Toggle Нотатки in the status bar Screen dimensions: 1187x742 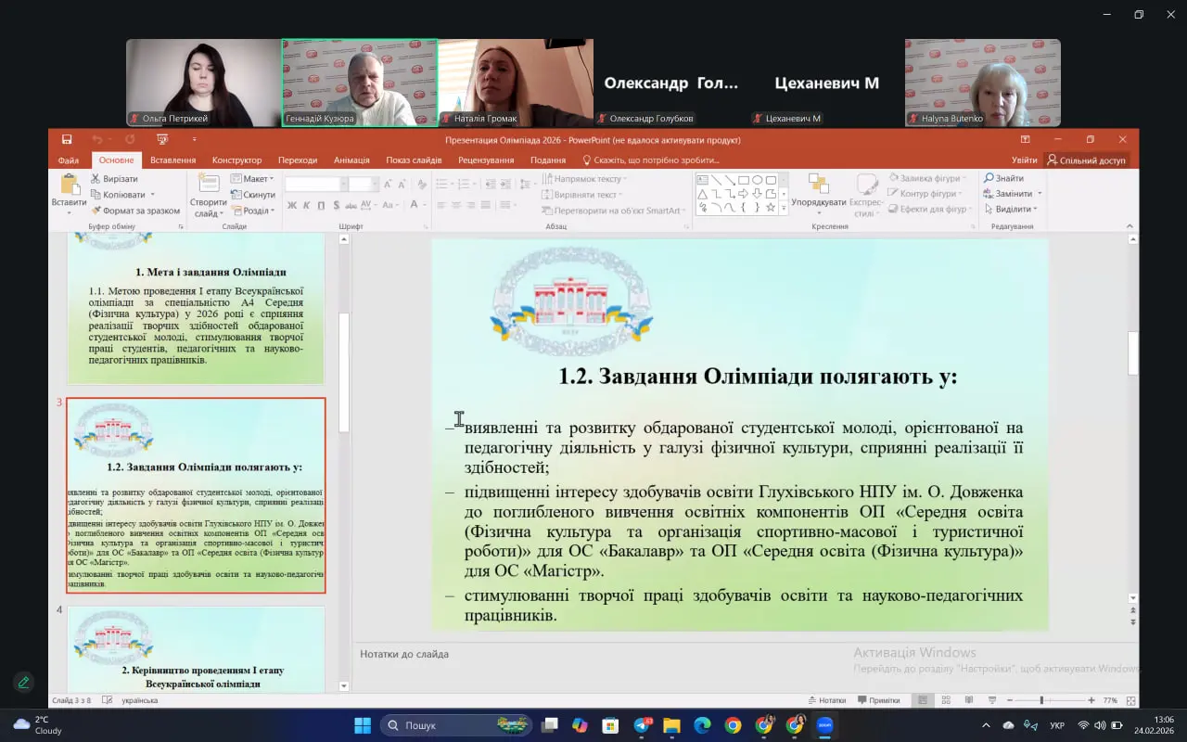[826, 700]
